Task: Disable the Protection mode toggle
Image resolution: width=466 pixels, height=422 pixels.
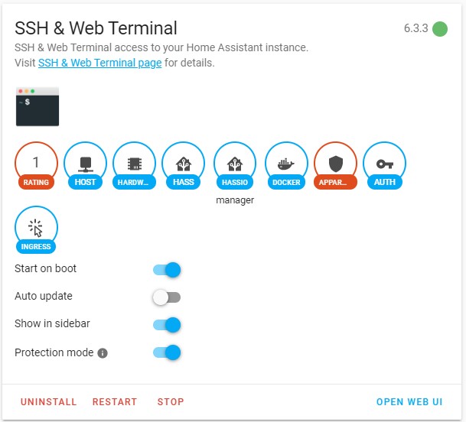Action: pyautogui.click(x=167, y=352)
